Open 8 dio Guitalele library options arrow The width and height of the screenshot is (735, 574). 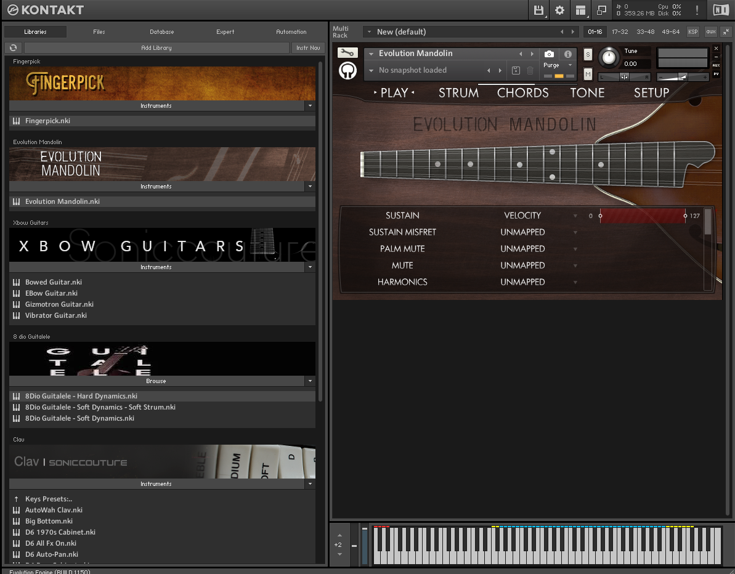pyautogui.click(x=310, y=381)
